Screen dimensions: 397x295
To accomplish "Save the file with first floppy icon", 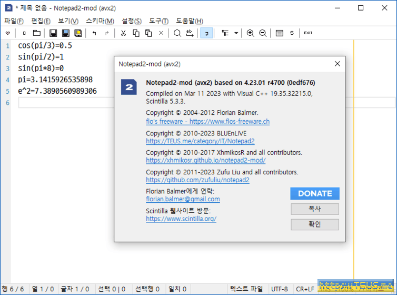I will pyautogui.click(x=53, y=33).
